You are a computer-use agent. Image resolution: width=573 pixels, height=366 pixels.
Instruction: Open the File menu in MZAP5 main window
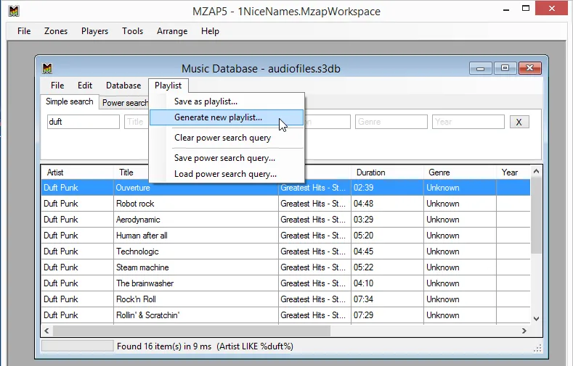coord(24,31)
